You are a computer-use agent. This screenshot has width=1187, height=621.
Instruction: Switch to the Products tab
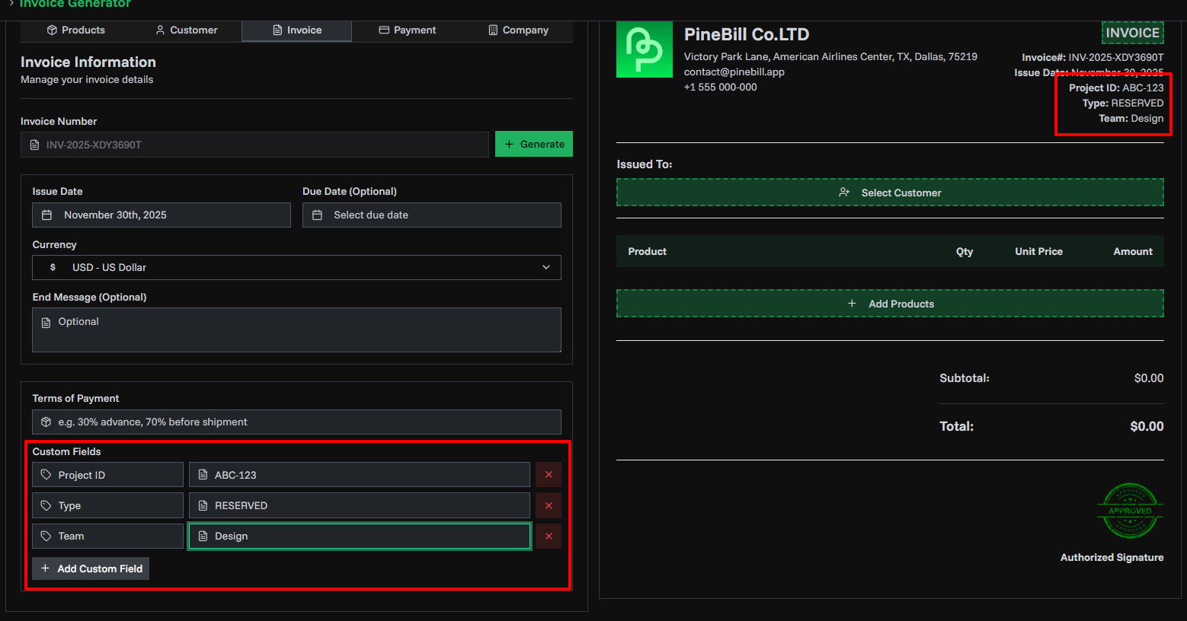[75, 30]
